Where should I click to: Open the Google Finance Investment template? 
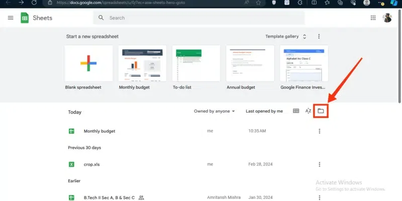pyautogui.click(x=304, y=63)
